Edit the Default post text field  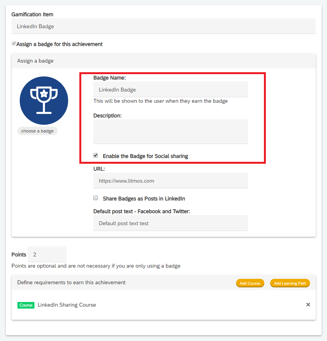click(171, 223)
